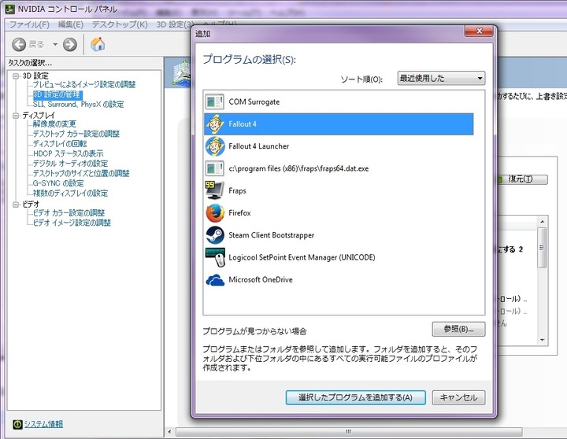Select プレビューによるイメージ設定の調整 tree item
The image size is (567, 439).
(x=84, y=84)
